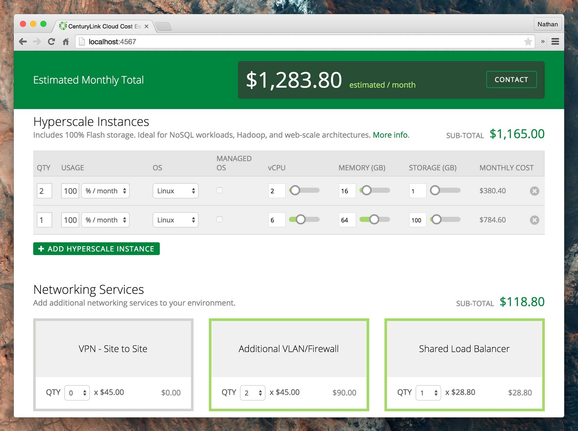Click the vCPU number field in $784.60 row
The image size is (578, 431).
[x=277, y=220]
